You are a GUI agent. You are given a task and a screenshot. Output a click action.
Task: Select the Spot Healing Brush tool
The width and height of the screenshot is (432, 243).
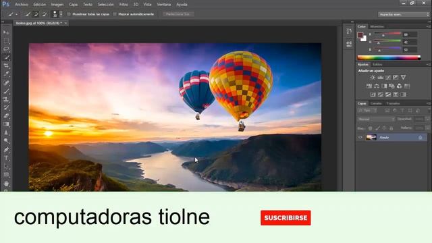(x=6, y=82)
